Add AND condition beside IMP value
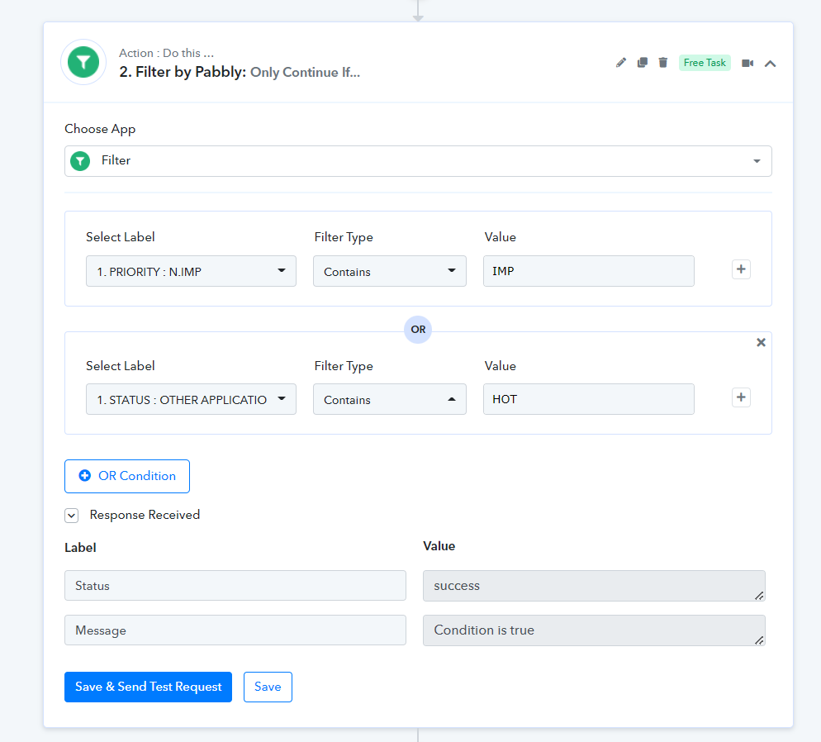Screen dimensions: 821x742 tap(741, 269)
